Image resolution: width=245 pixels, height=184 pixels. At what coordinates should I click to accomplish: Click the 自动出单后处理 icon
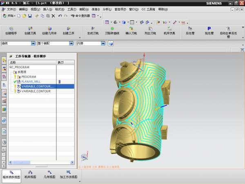pyautogui.click(x=228, y=32)
